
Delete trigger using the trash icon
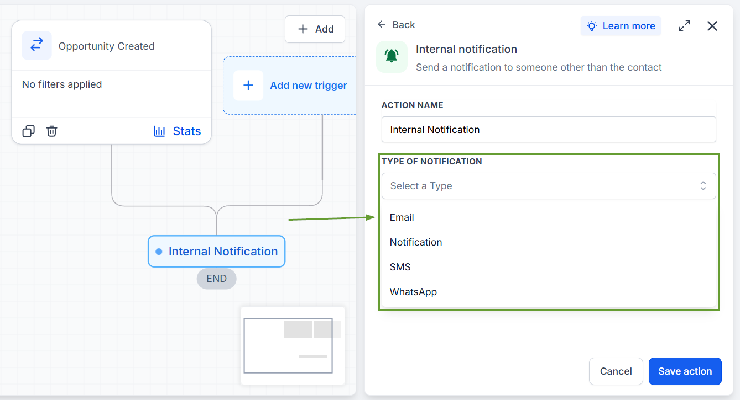pyautogui.click(x=51, y=131)
